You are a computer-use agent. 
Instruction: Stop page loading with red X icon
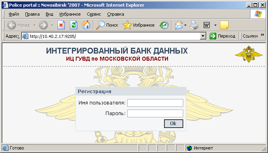[61, 25]
